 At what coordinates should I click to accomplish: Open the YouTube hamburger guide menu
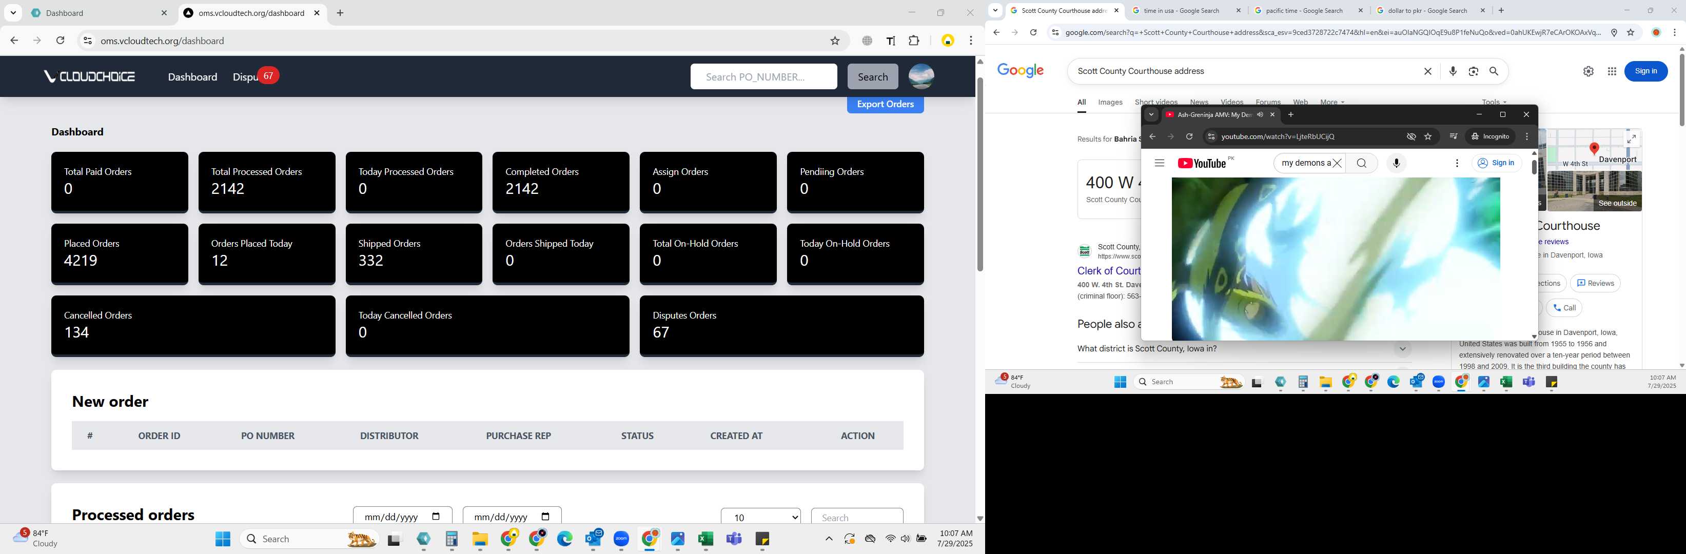(x=1159, y=164)
